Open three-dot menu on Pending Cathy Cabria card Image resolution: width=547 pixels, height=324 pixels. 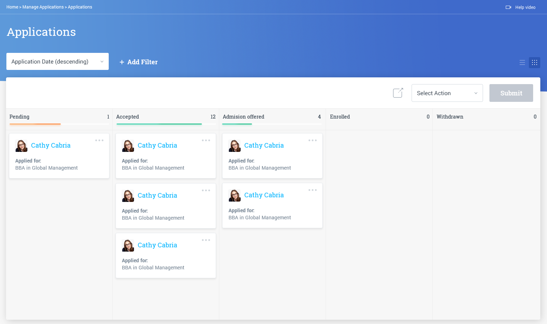[100, 140]
